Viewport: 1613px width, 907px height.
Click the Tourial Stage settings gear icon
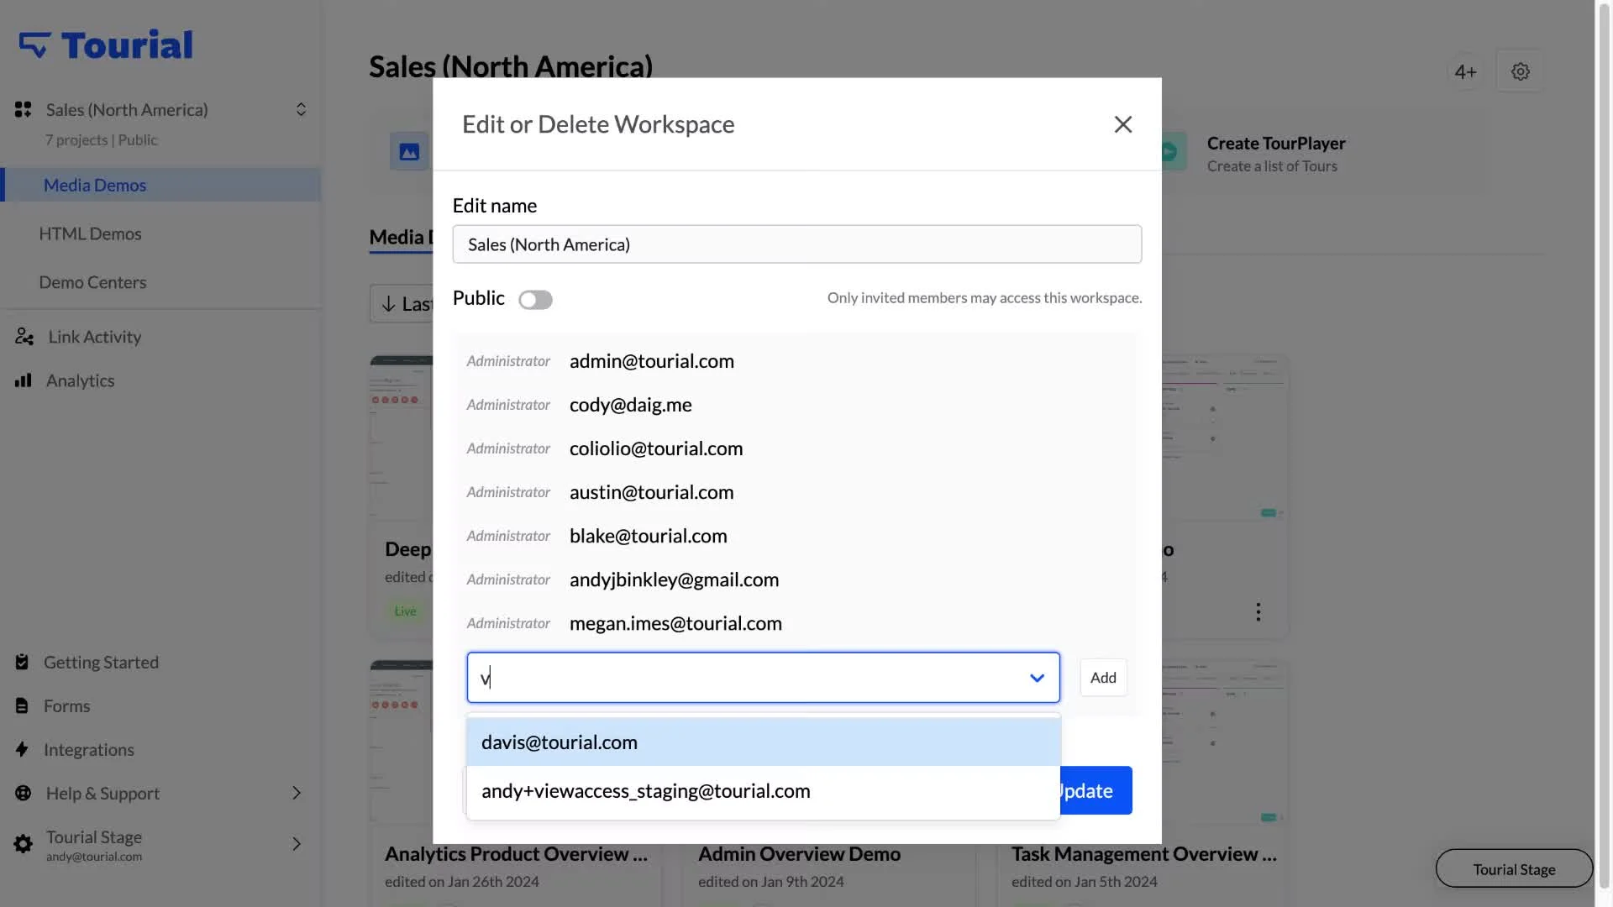(24, 844)
